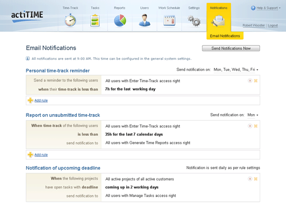Click the Email Notifications page title

coord(51,48)
